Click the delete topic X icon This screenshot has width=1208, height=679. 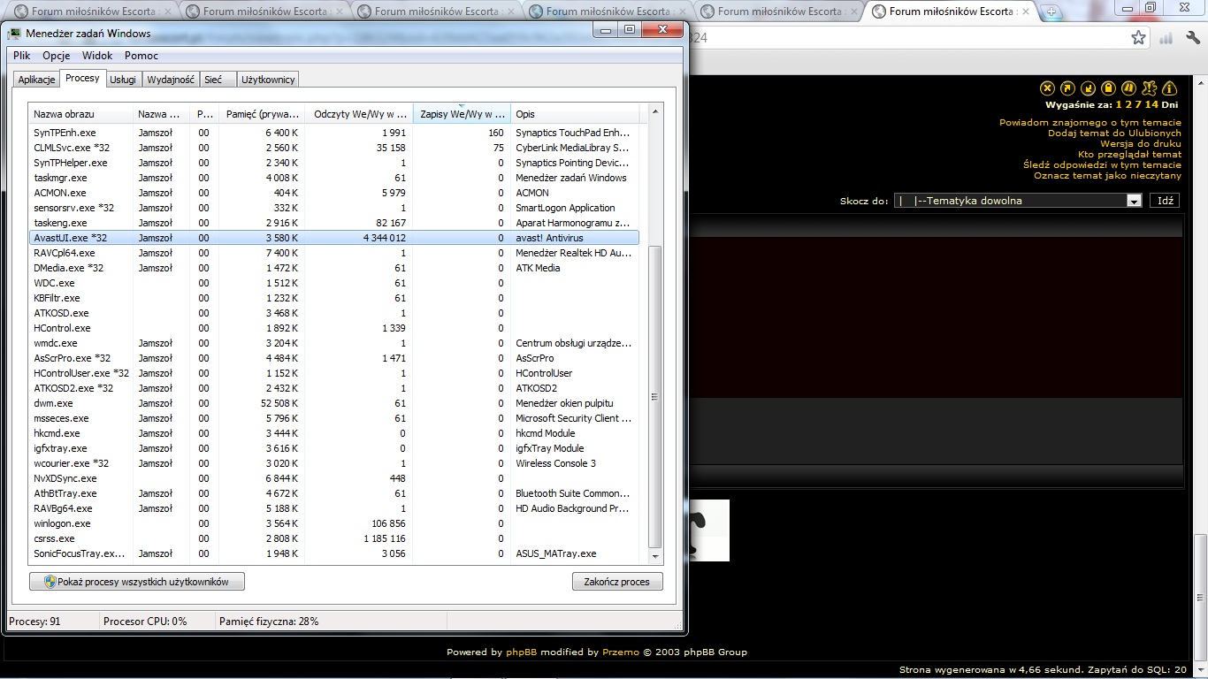point(1047,88)
